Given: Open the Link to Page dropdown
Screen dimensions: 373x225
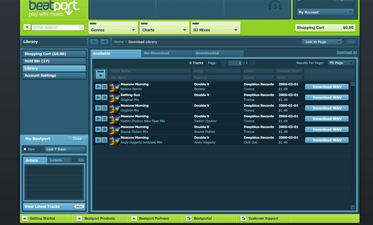Looking at the screenshot, I should 322,42.
